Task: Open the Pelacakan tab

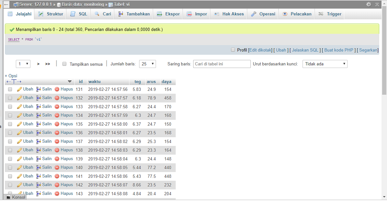Action: tap(297, 14)
